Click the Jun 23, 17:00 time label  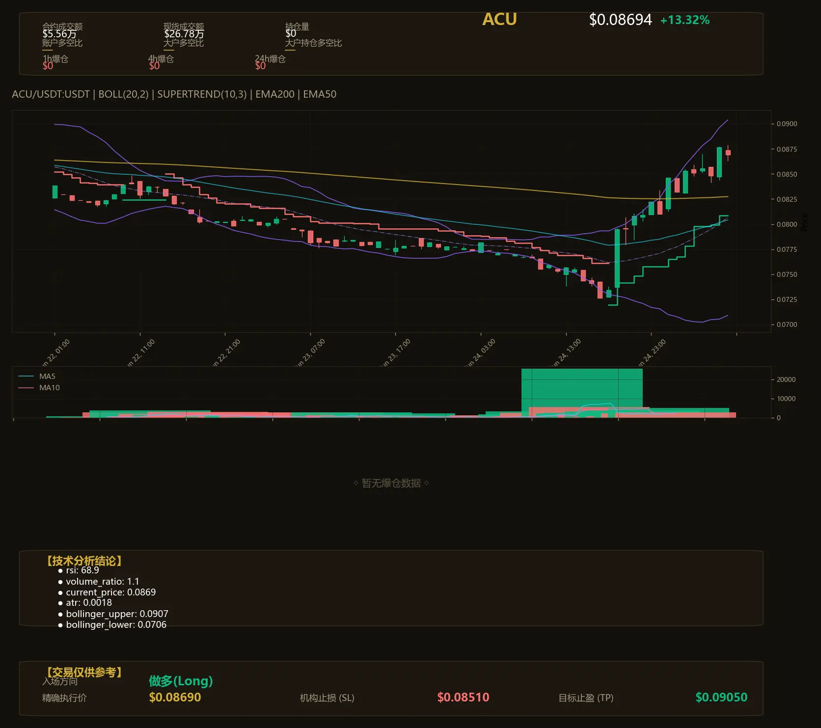[x=396, y=353]
